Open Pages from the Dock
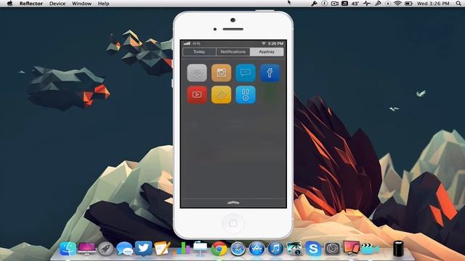 click(x=162, y=249)
